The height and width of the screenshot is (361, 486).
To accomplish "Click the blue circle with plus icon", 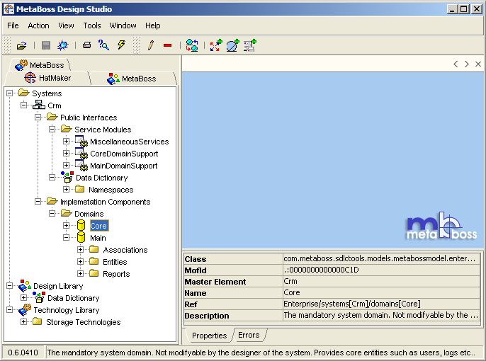I will [x=233, y=45].
